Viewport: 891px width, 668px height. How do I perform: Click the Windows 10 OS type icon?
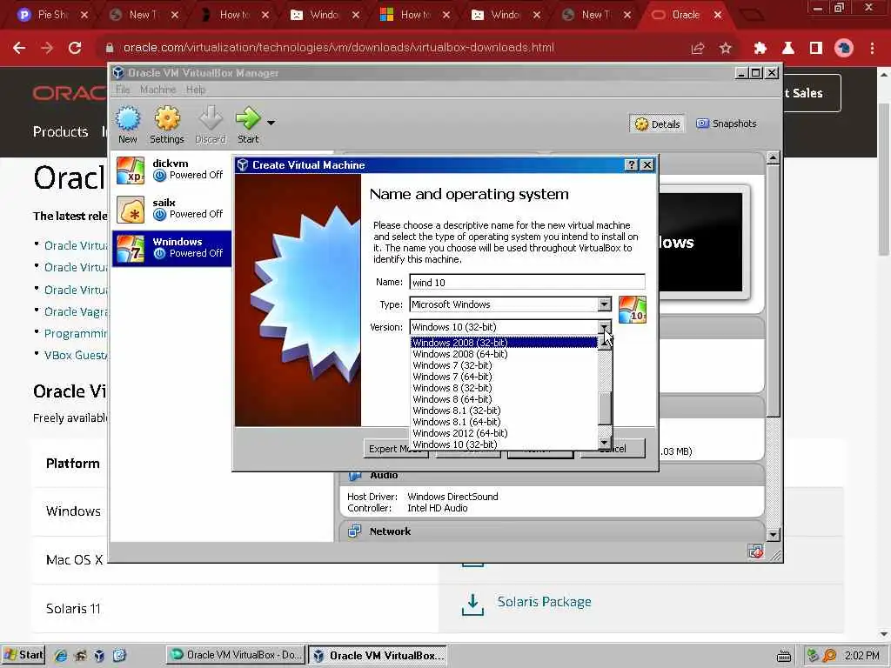(633, 310)
